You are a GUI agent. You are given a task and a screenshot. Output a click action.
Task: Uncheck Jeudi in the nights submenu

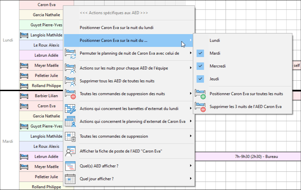click(x=200, y=79)
